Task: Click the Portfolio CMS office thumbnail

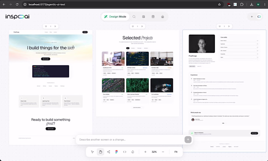Action: (x=162, y=59)
